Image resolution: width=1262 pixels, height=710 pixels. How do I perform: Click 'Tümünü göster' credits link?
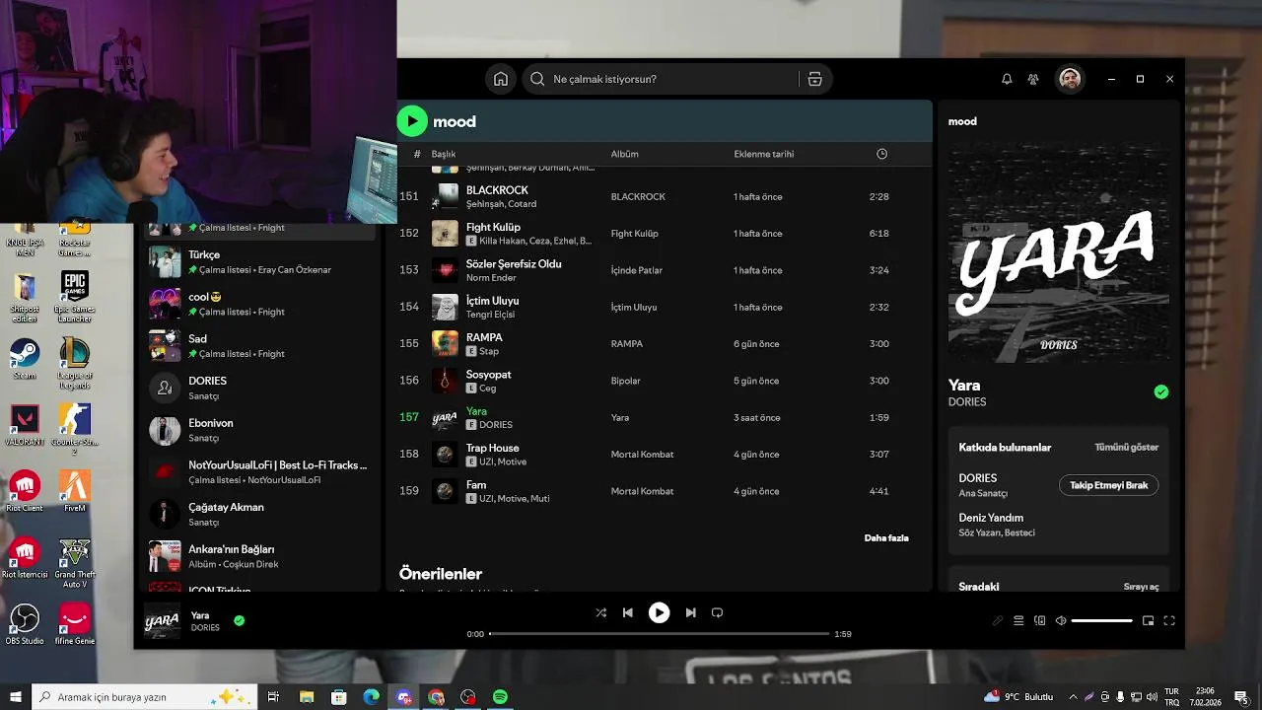click(x=1126, y=448)
